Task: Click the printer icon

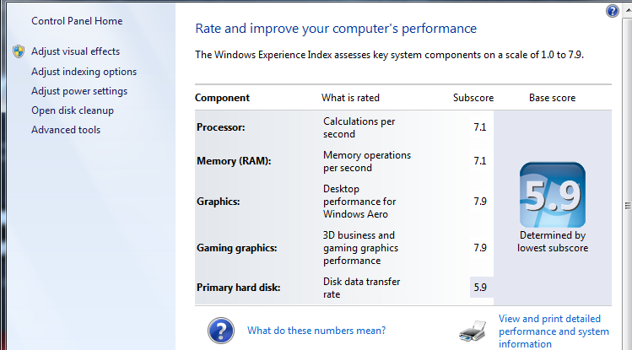Action: pyautogui.click(x=473, y=331)
